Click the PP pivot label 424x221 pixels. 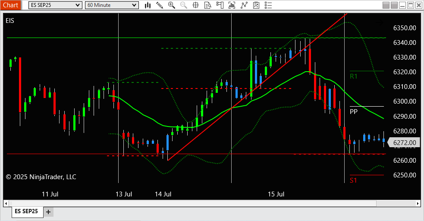click(354, 111)
